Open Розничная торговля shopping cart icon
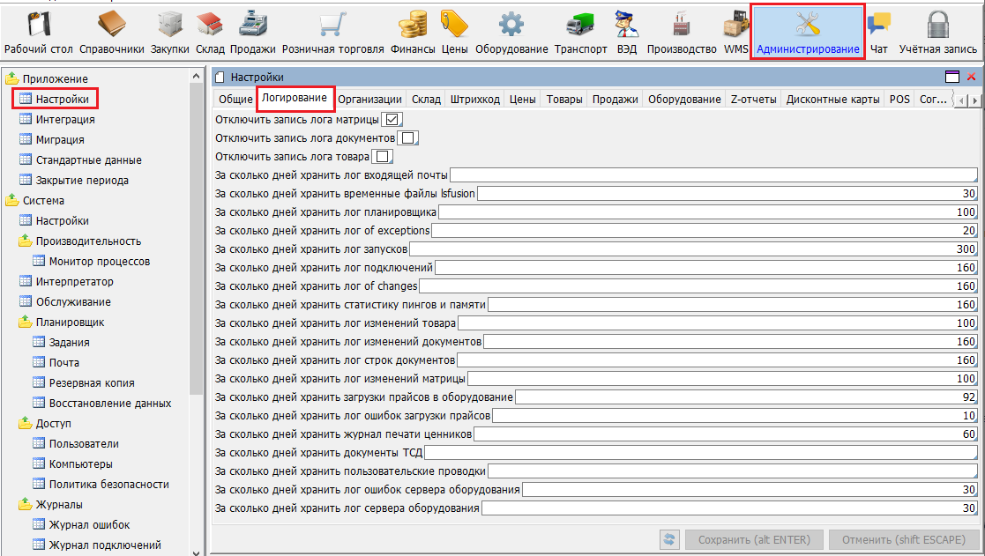Viewport: 985px width, 556px height. [x=332, y=26]
